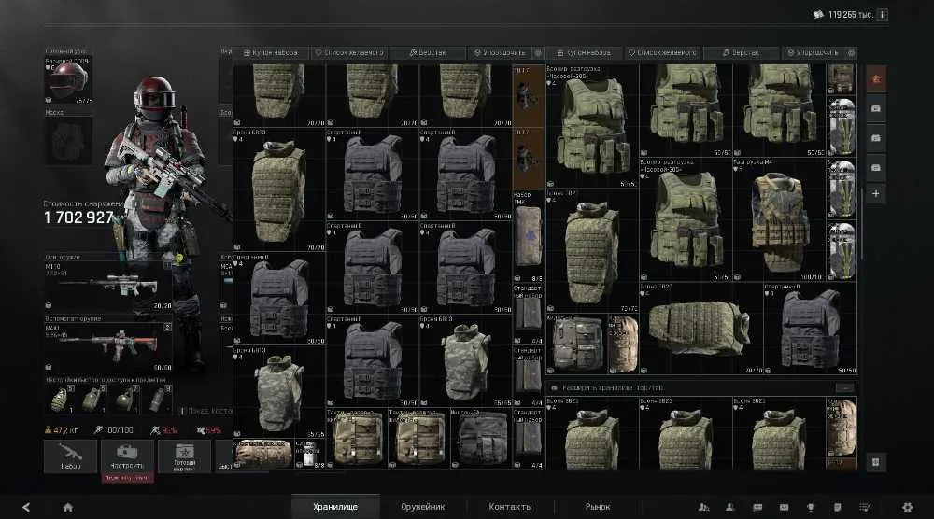The width and height of the screenshot is (934, 519).
Task: Select the syringe item showing 8/8
Action: pos(310,454)
